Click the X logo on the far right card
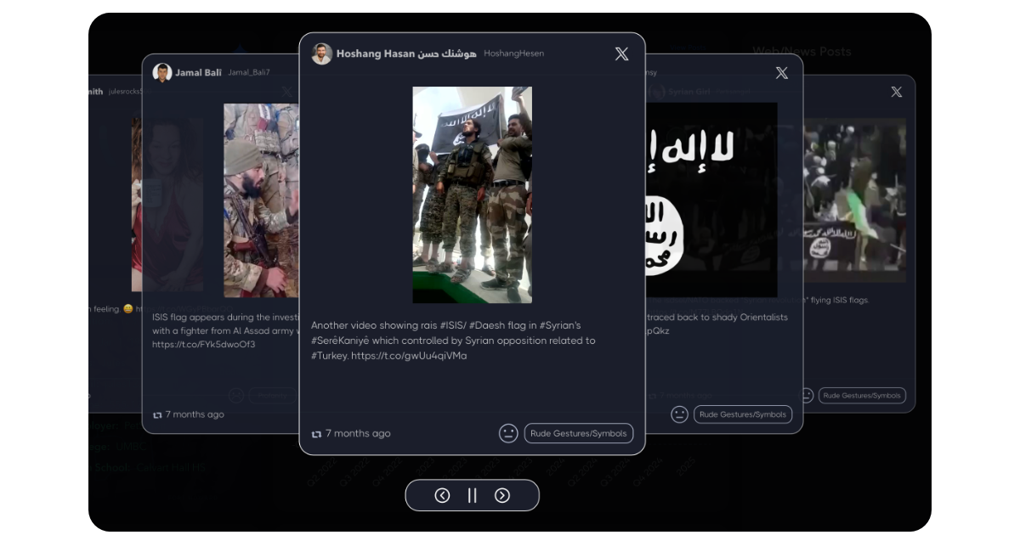1020x552 pixels. point(896,92)
